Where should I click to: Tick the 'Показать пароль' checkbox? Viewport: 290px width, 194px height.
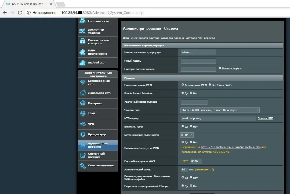pyautogui.click(x=220, y=68)
